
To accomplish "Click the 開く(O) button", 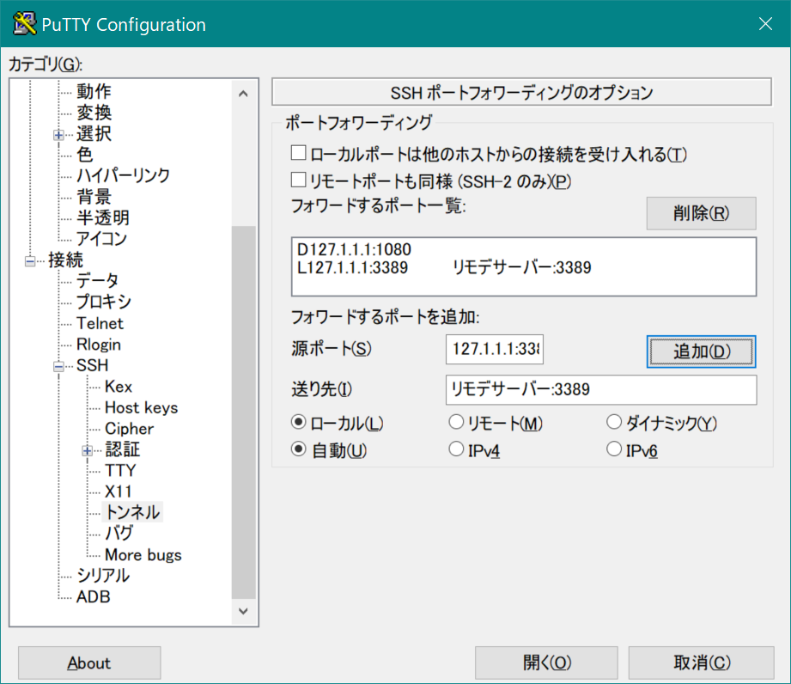I will tap(546, 663).
